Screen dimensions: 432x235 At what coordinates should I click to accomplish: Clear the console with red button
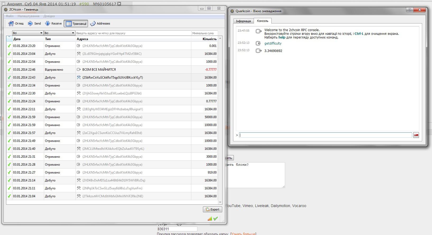(416, 135)
